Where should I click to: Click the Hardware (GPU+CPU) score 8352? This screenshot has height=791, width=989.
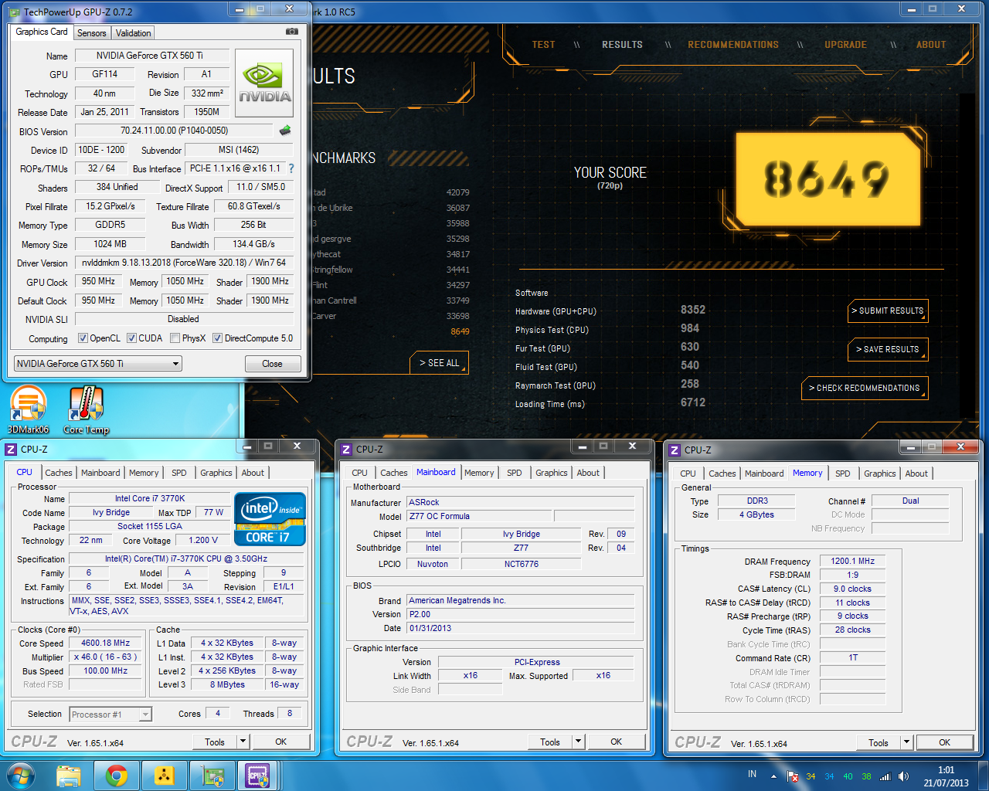(x=693, y=310)
